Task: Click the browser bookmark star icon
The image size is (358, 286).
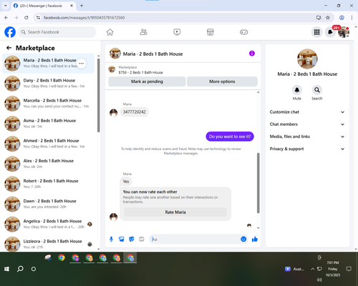Action: tap(328, 18)
